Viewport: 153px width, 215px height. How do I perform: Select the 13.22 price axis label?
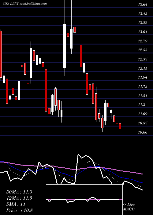tap(143, 23)
